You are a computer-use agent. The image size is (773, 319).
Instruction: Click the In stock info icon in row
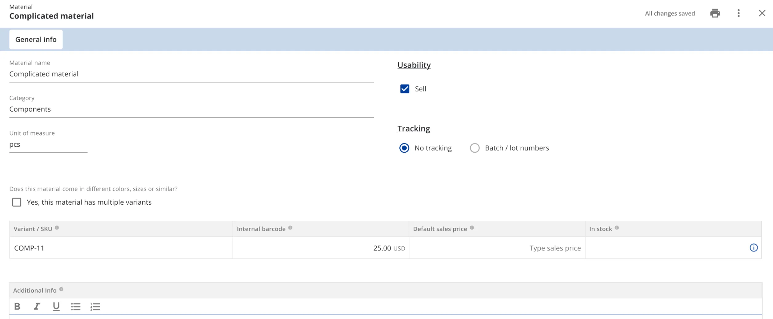tap(753, 248)
